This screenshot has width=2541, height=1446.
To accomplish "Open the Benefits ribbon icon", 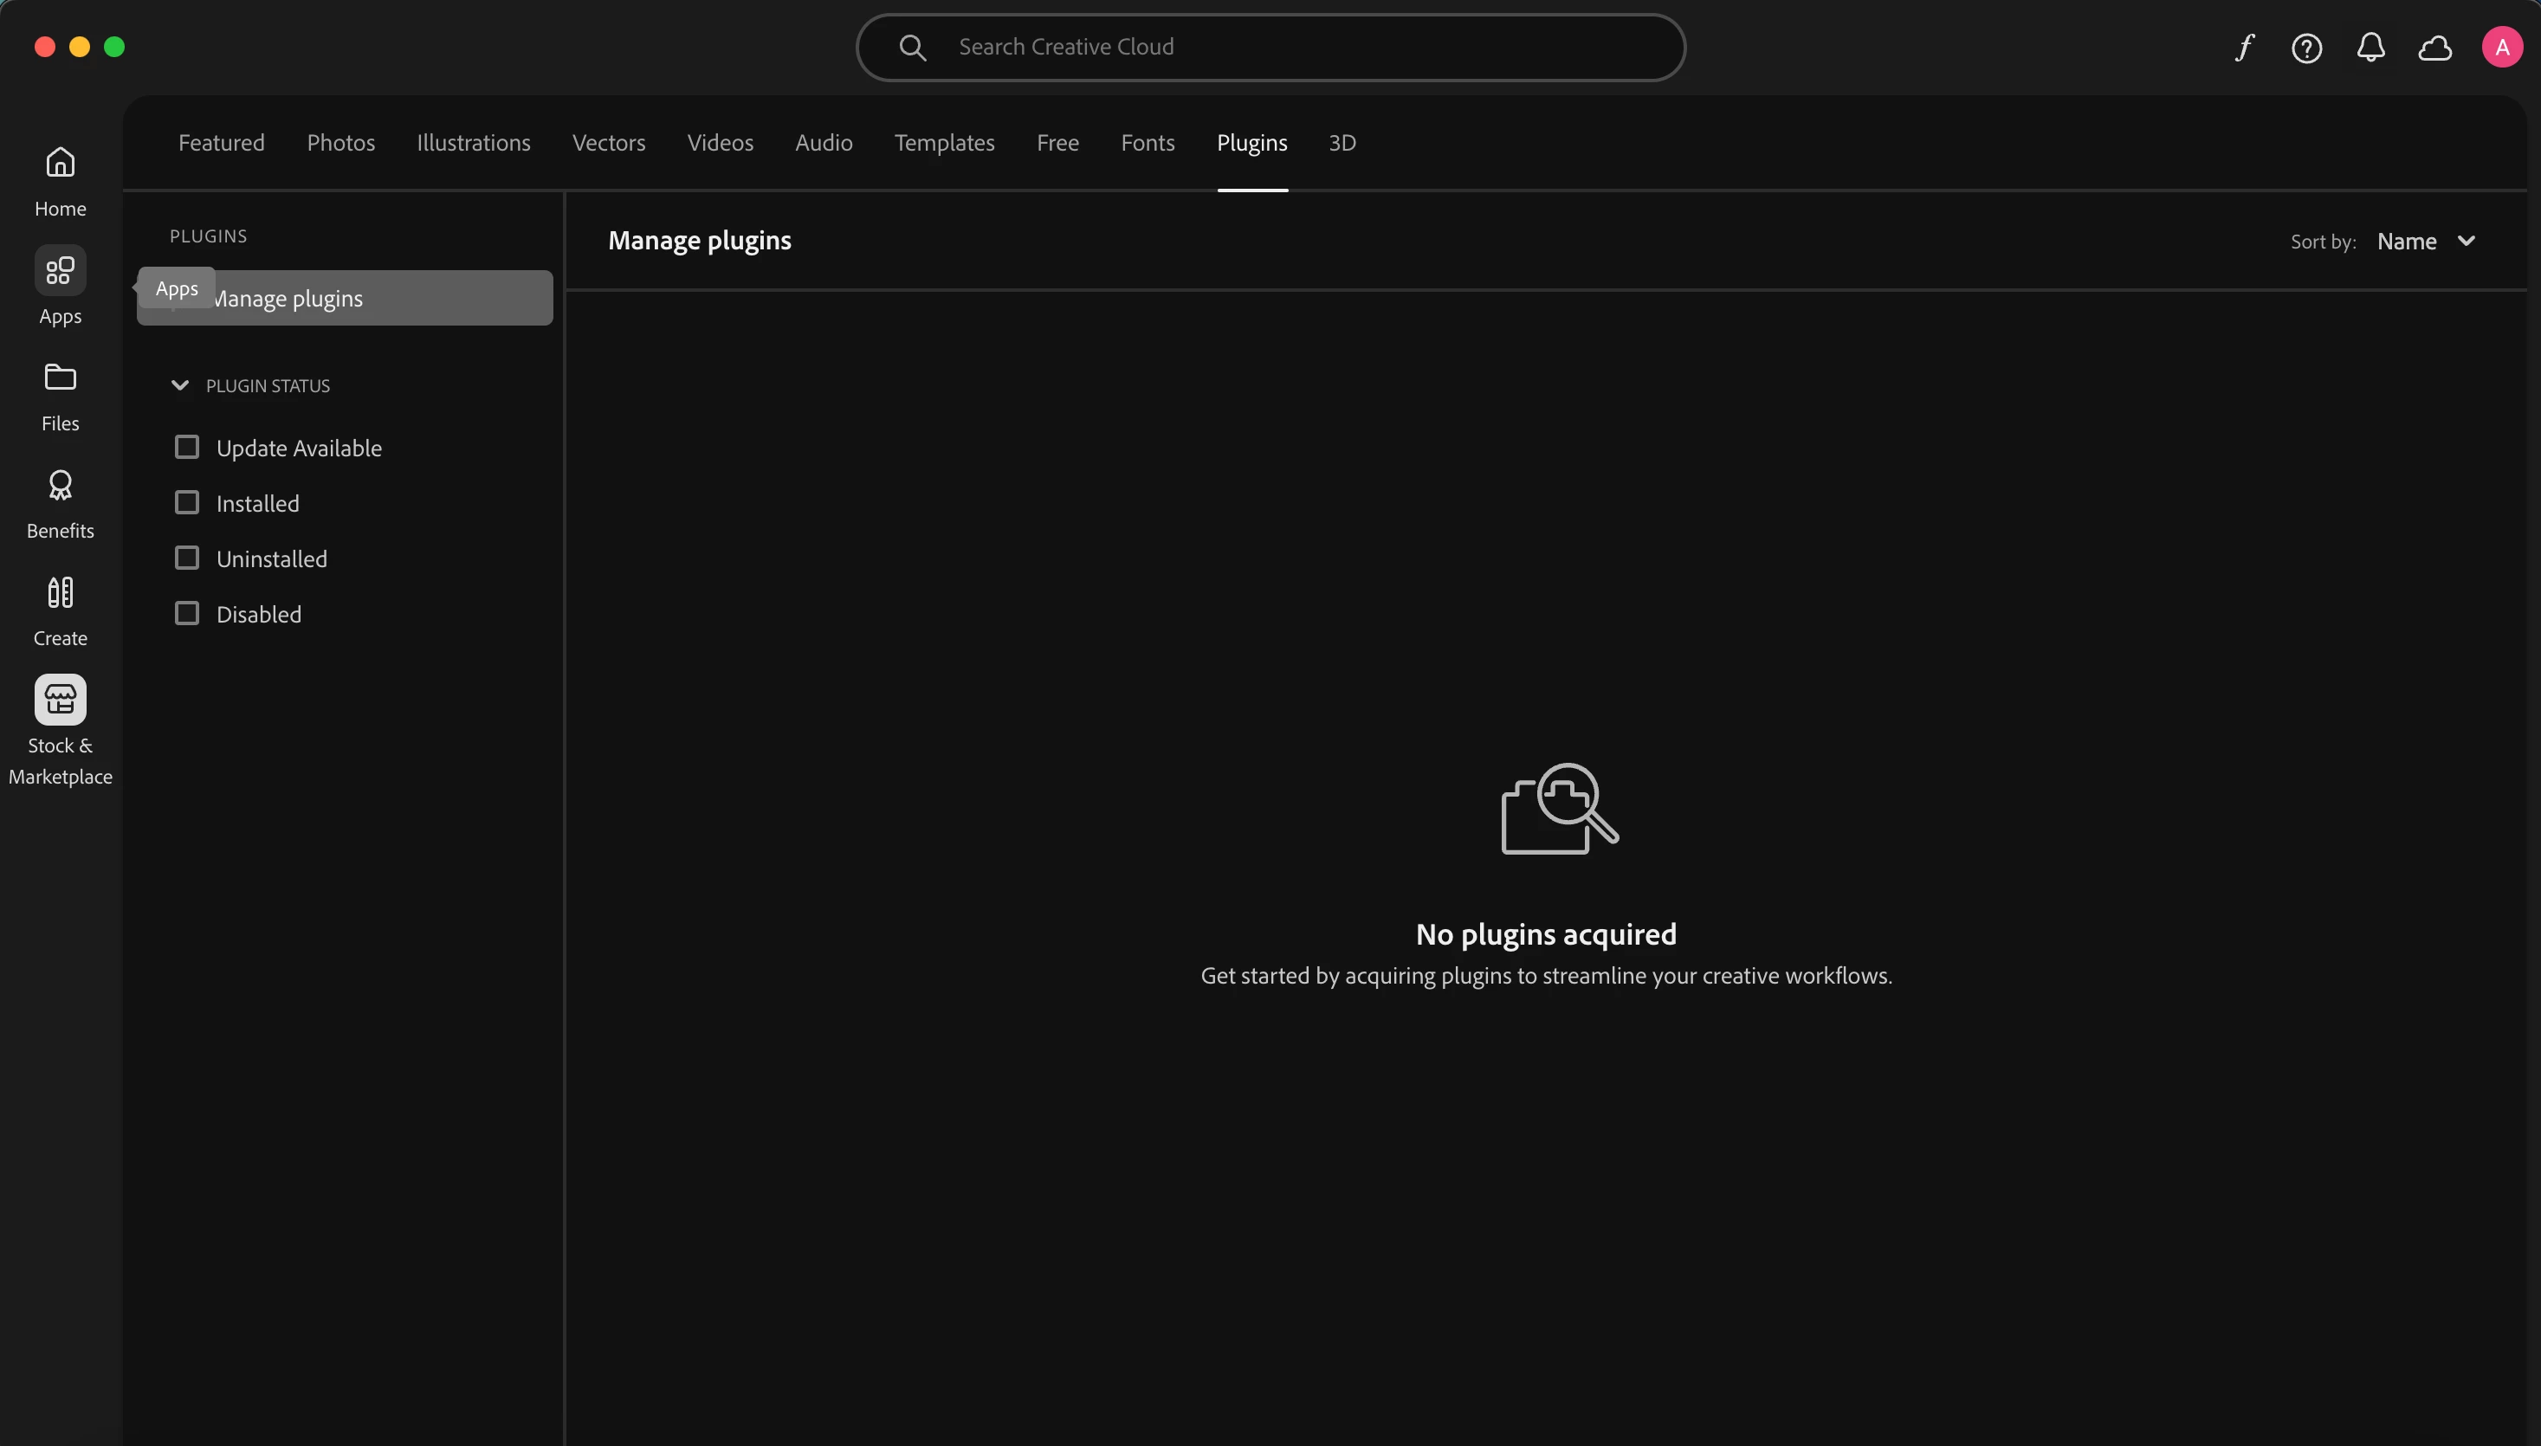I will 60,485.
